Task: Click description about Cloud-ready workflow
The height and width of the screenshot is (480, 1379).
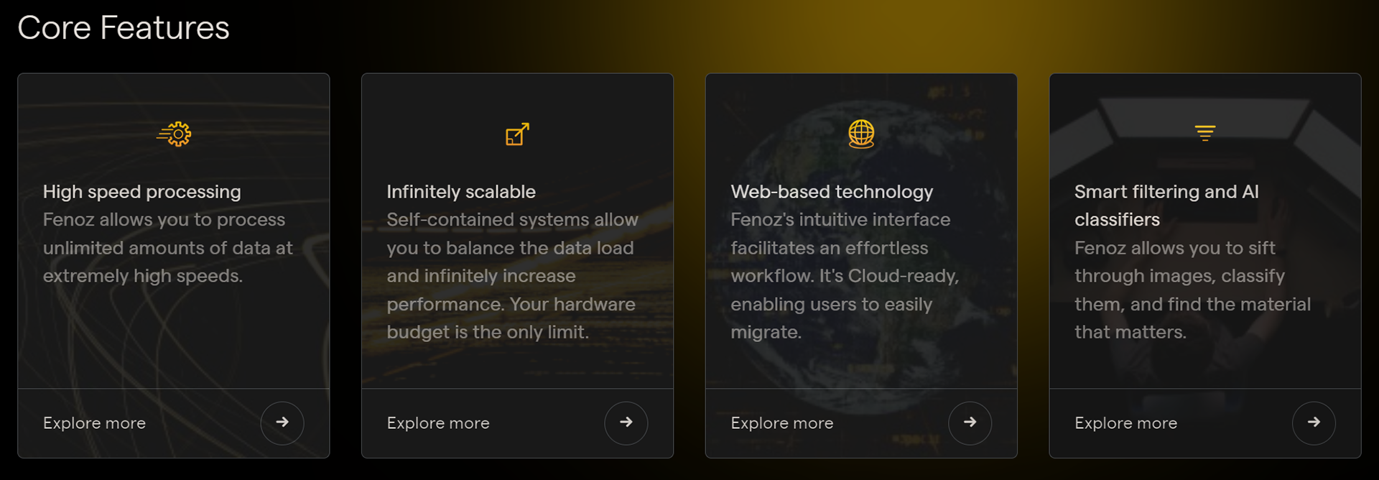Action: tap(845, 276)
